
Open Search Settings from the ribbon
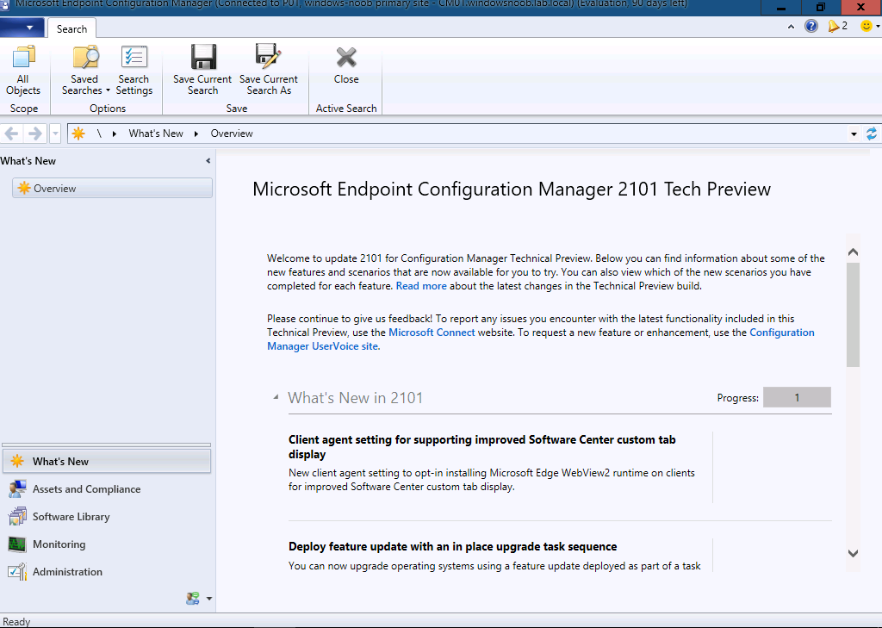click(134, 71)
